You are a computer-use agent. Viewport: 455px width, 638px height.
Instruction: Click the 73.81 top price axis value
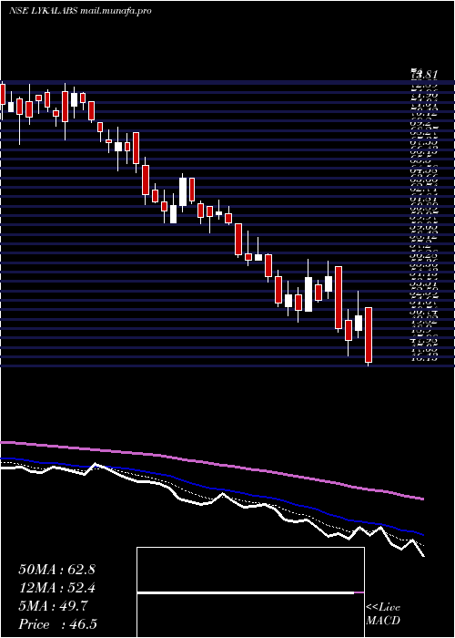pyautogui.click(x=424, y=75)
